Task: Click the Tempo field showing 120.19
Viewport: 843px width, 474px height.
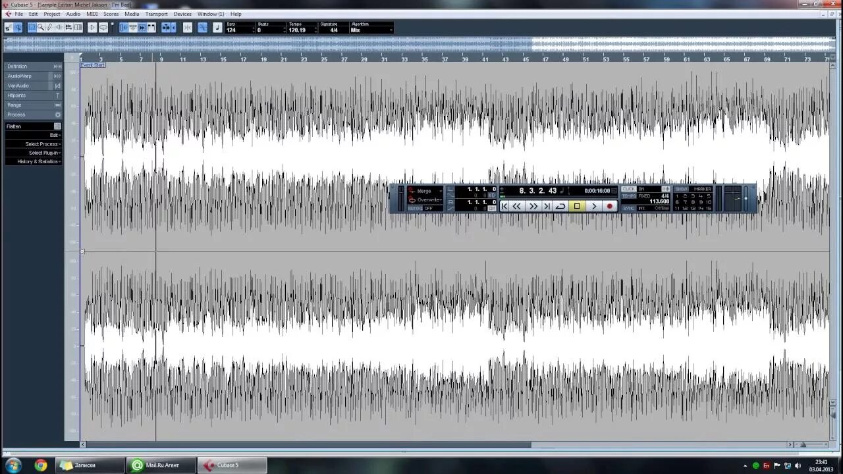Action: tap(302, 30)
